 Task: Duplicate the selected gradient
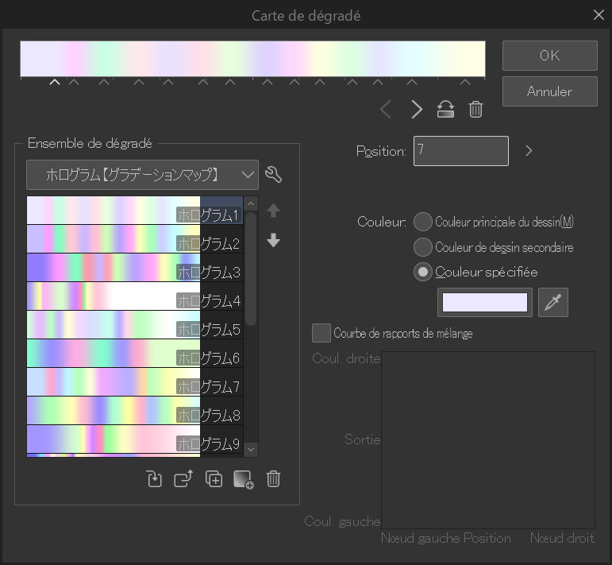pos(214,479)
